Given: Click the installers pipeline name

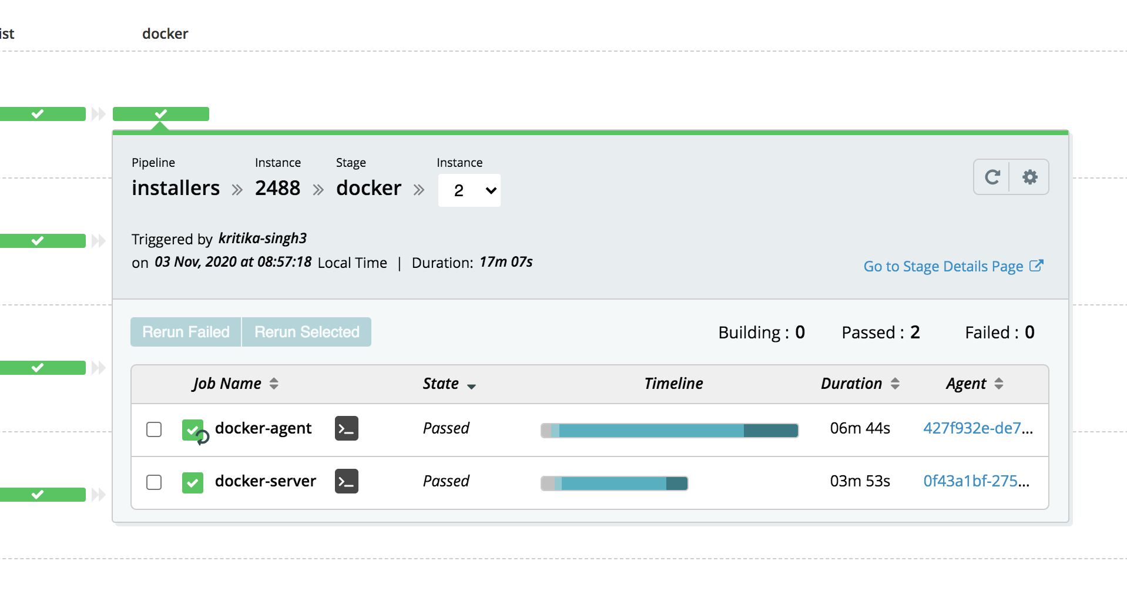Looking at the screenshot, I should pos(176,188).
